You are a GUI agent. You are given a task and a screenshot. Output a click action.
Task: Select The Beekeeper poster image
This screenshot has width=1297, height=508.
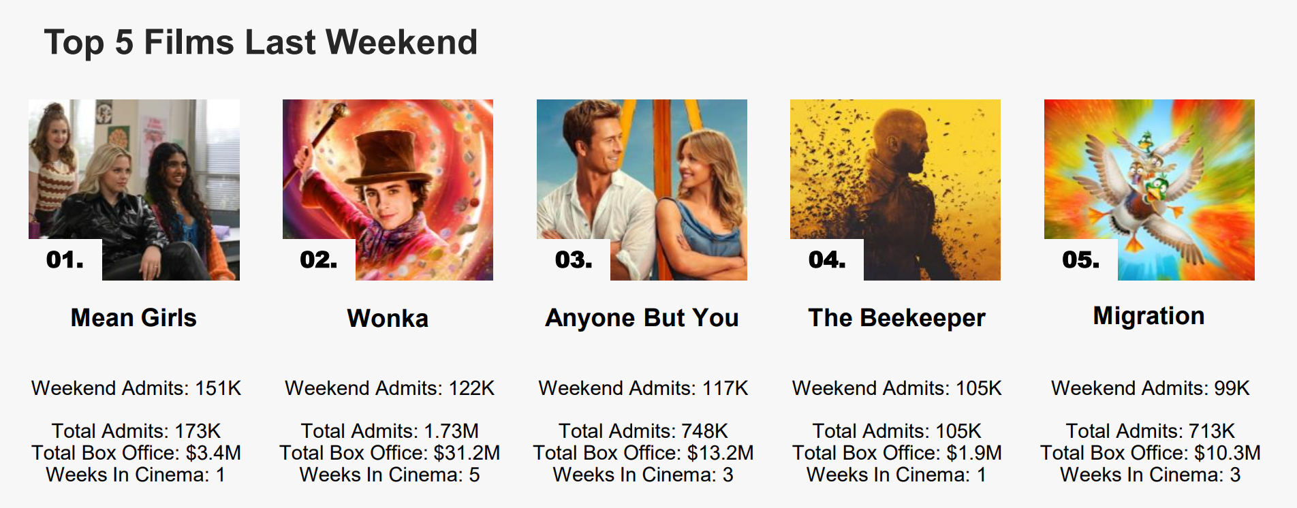coord(895,190)
